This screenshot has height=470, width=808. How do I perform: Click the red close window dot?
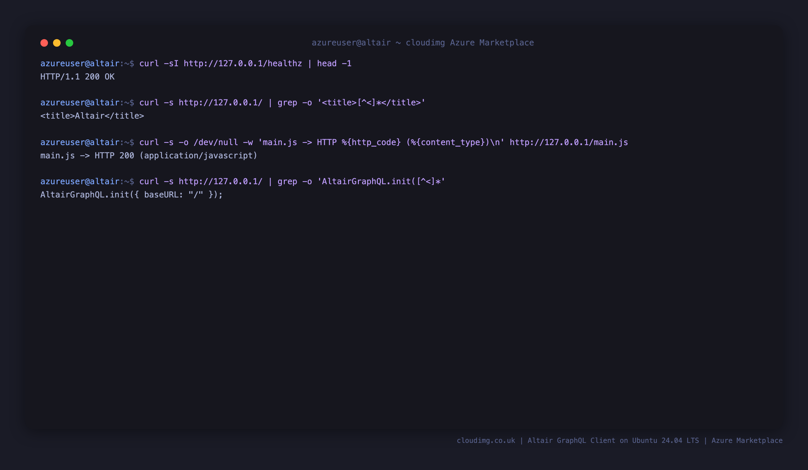(x=44, y=43)
